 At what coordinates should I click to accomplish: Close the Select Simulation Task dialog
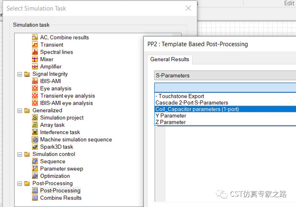click(x=188, y=8)
